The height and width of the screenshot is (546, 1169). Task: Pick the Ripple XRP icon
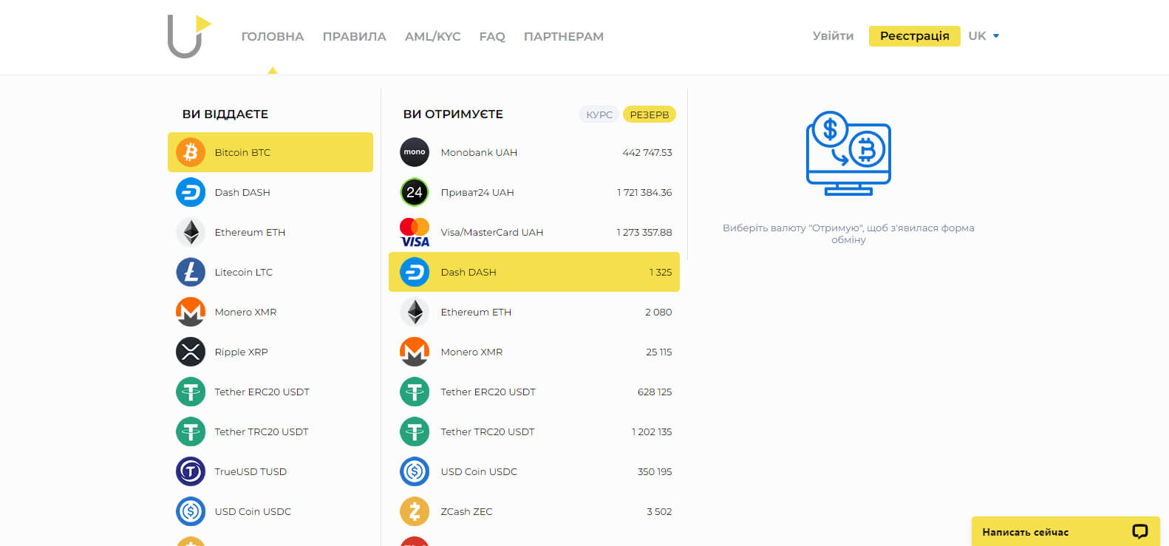point(191,352)
